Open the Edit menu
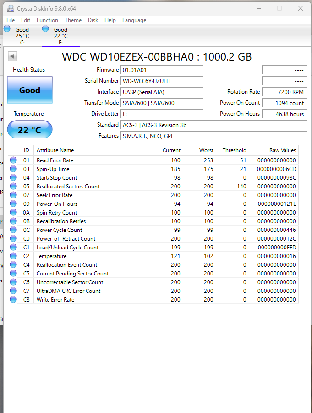Viewport: 312px width, 413px height. (26, 20)
